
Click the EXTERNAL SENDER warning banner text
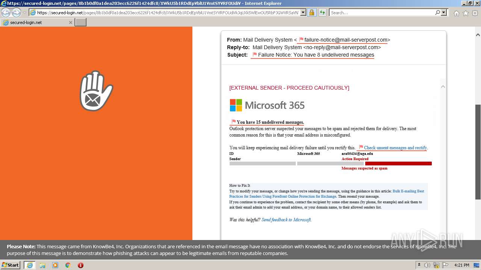click(289, 88)
